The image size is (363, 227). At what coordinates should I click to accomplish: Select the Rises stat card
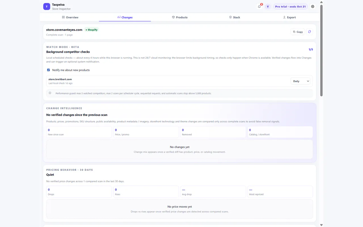coord(146,192)
